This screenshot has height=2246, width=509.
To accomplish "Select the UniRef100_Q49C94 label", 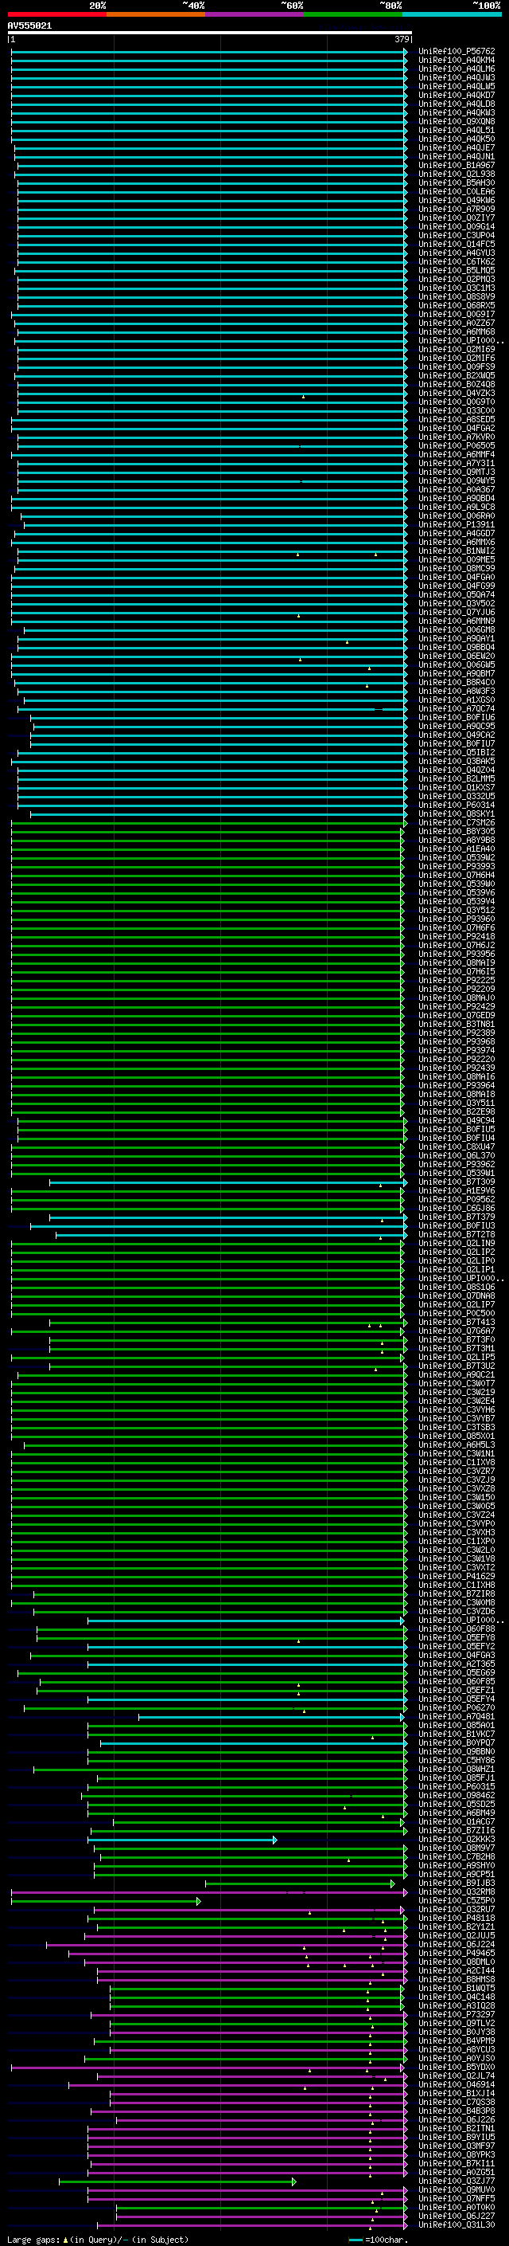I will point(457,1120).
